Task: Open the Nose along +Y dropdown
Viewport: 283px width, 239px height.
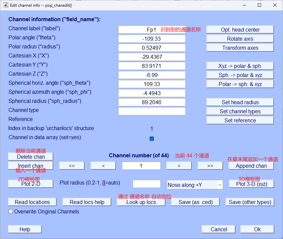Action: click(195, 185)
